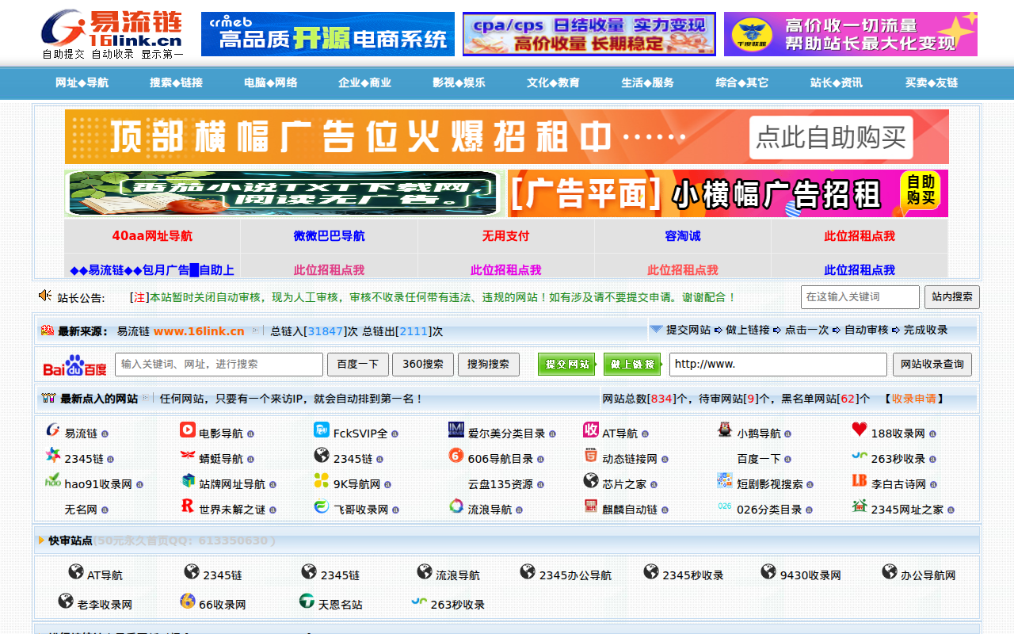
Task: Expand the 快审站点 section arrow
Action: (41, 540)
